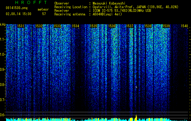
Task: Click the 1537 time marker
Action: coord(130,26)
